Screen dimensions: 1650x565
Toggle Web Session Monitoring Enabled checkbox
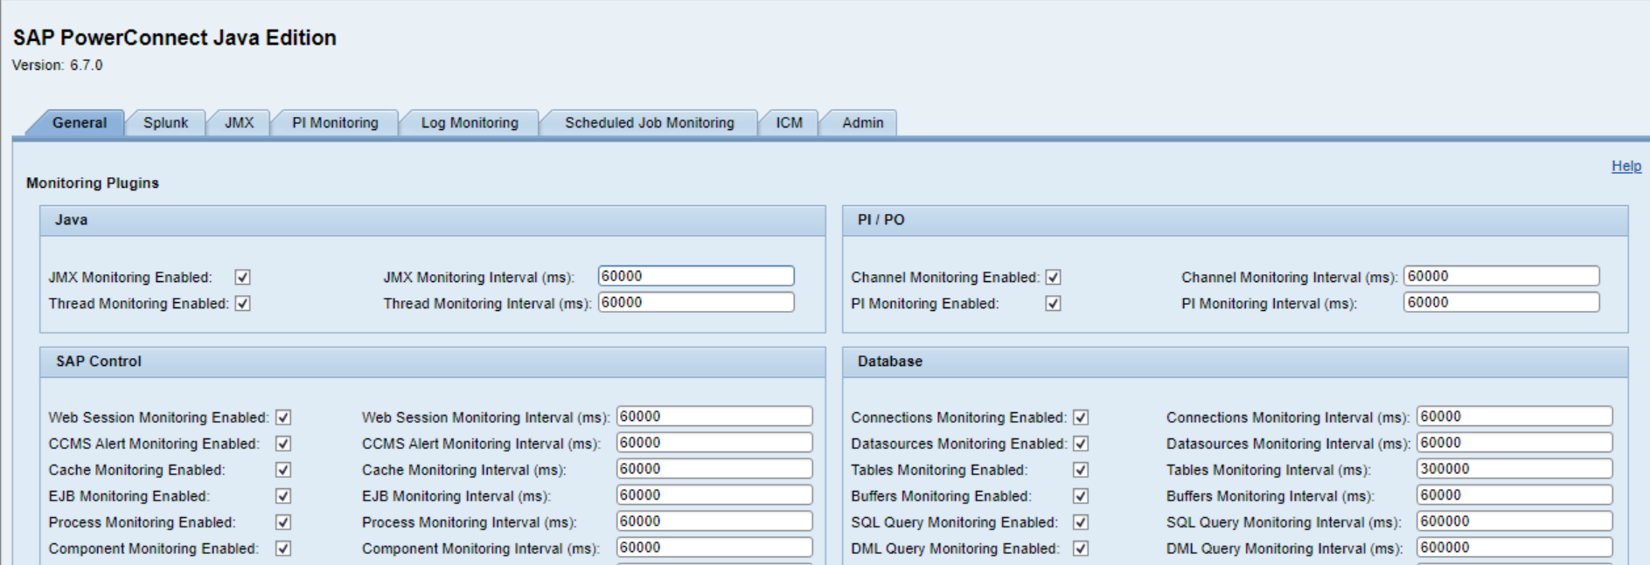click(x=283, y=418)
